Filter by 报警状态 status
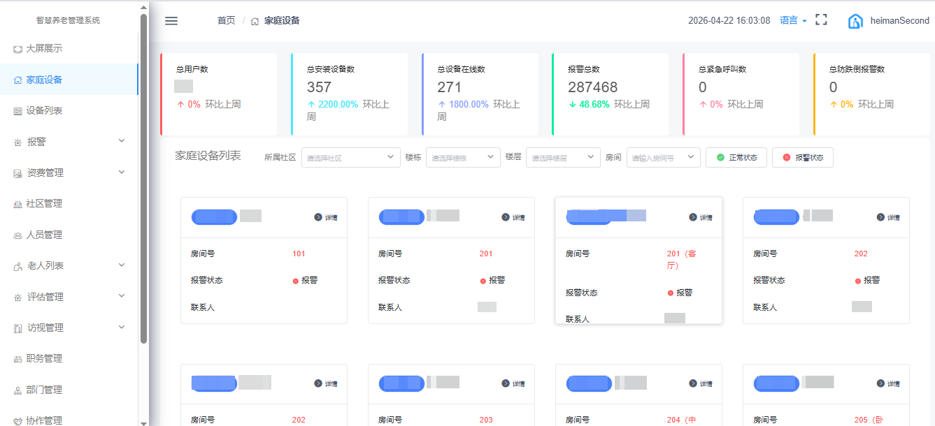The image size is (935, 426). [x=802, y=158]
